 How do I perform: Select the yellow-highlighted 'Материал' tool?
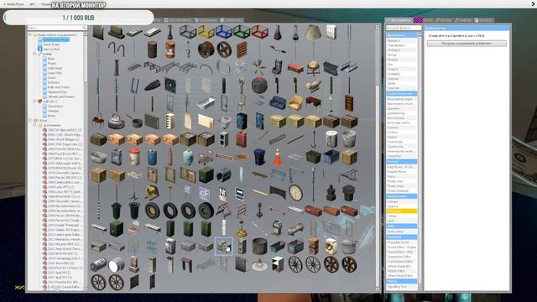point(401,211)
